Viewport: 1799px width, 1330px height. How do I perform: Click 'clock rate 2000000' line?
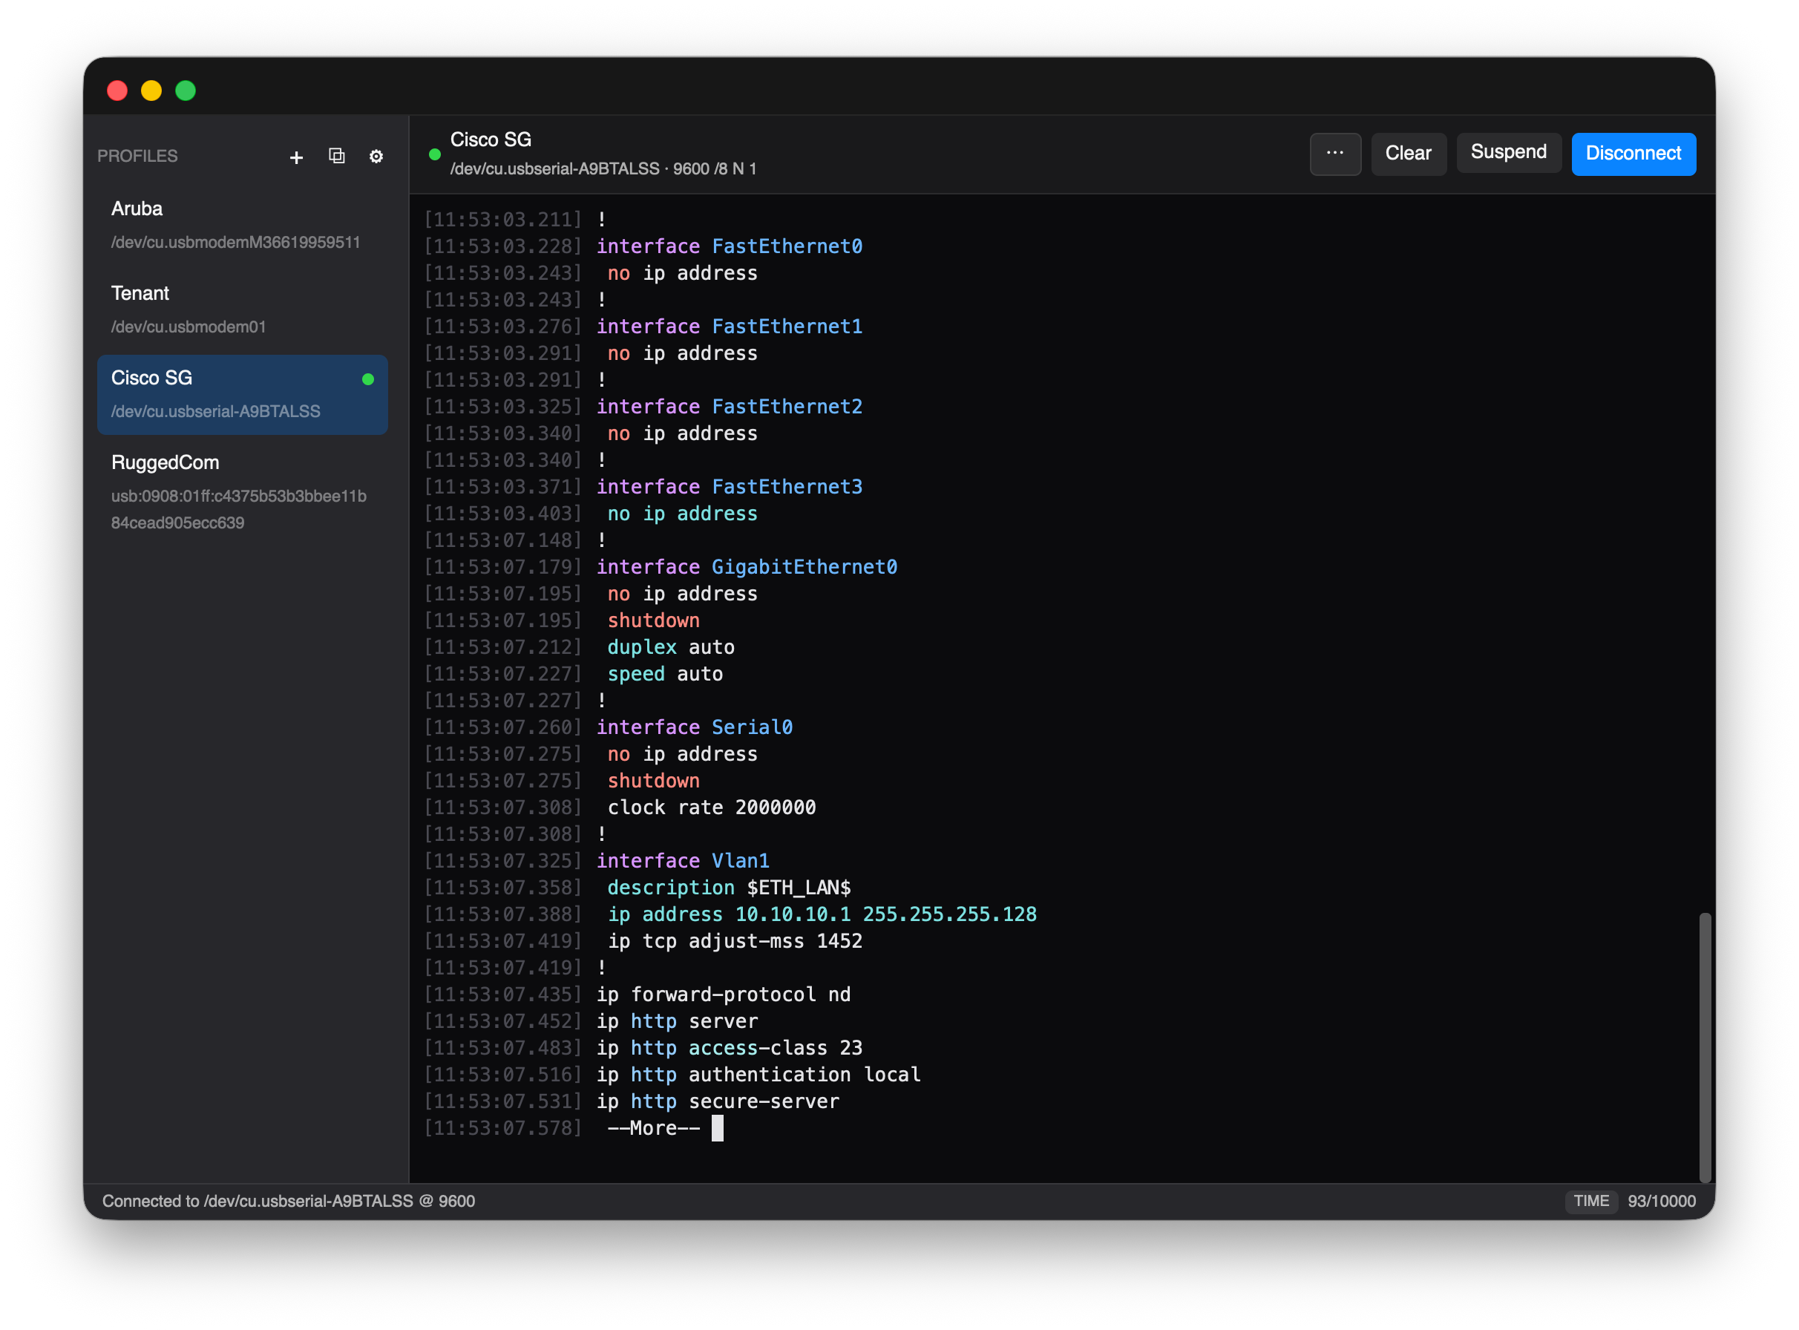click(712, 807)
